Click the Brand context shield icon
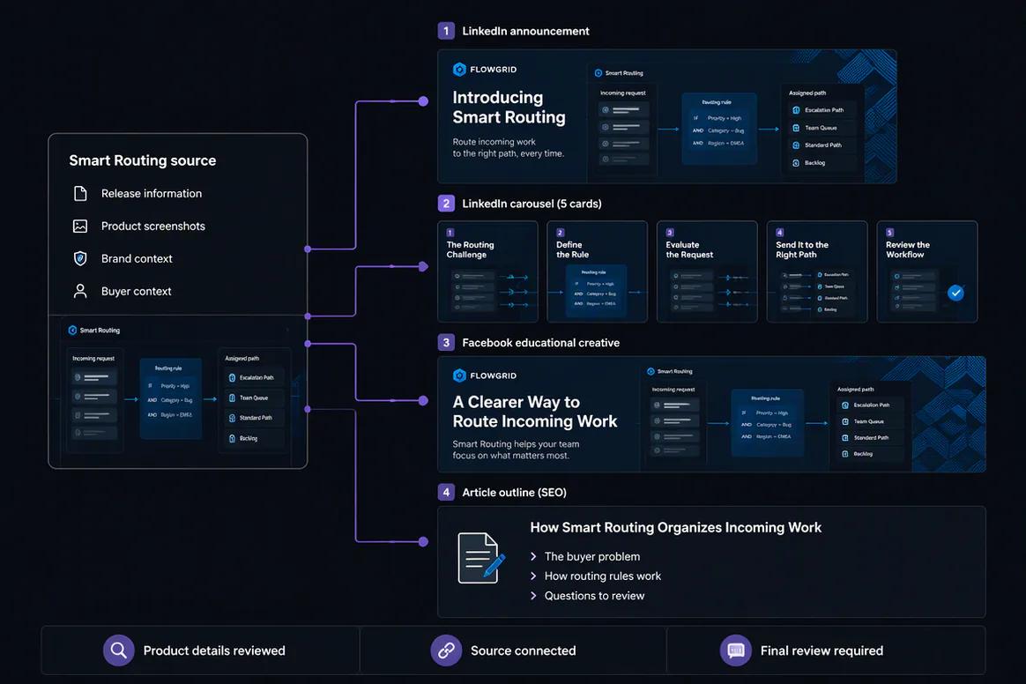The height and width of the screenshot is (684, 1026). coord(80,258)
